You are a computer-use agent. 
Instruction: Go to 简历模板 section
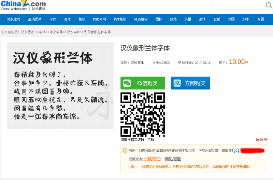coord(141,19)
